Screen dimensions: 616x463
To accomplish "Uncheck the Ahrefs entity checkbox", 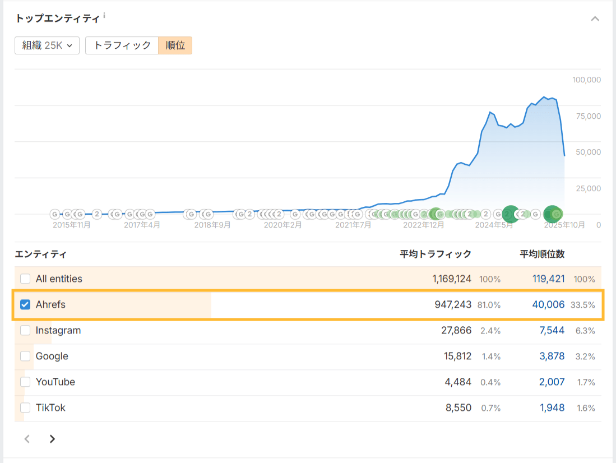I will click(25, 304).
